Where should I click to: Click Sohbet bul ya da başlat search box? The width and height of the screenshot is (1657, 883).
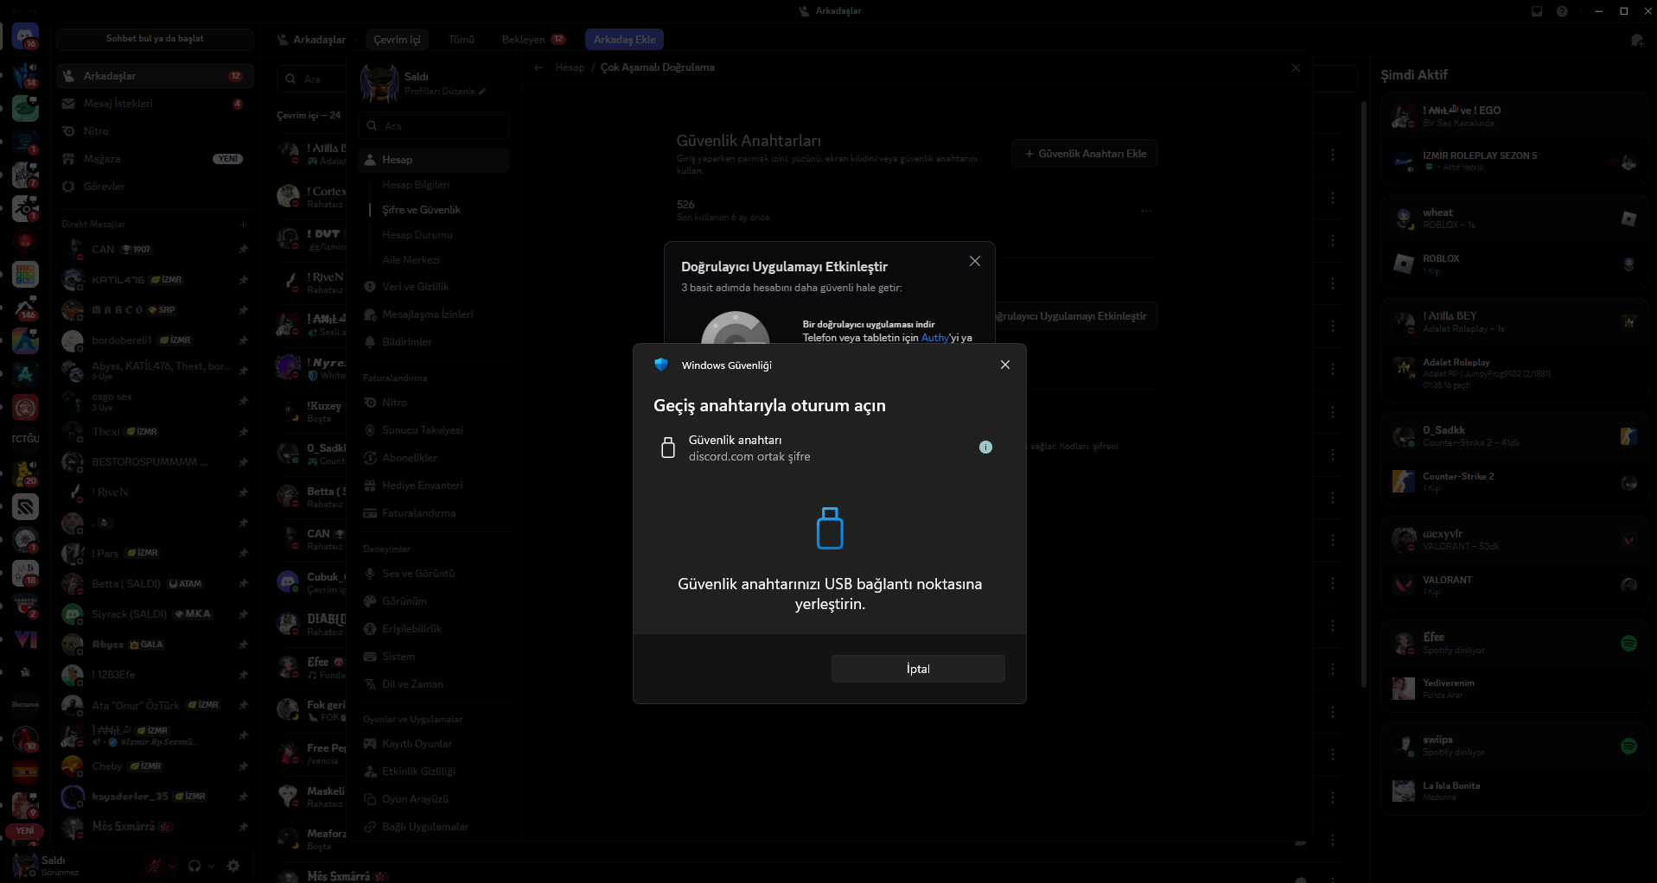pyautogui.click(x=155, y=39)
